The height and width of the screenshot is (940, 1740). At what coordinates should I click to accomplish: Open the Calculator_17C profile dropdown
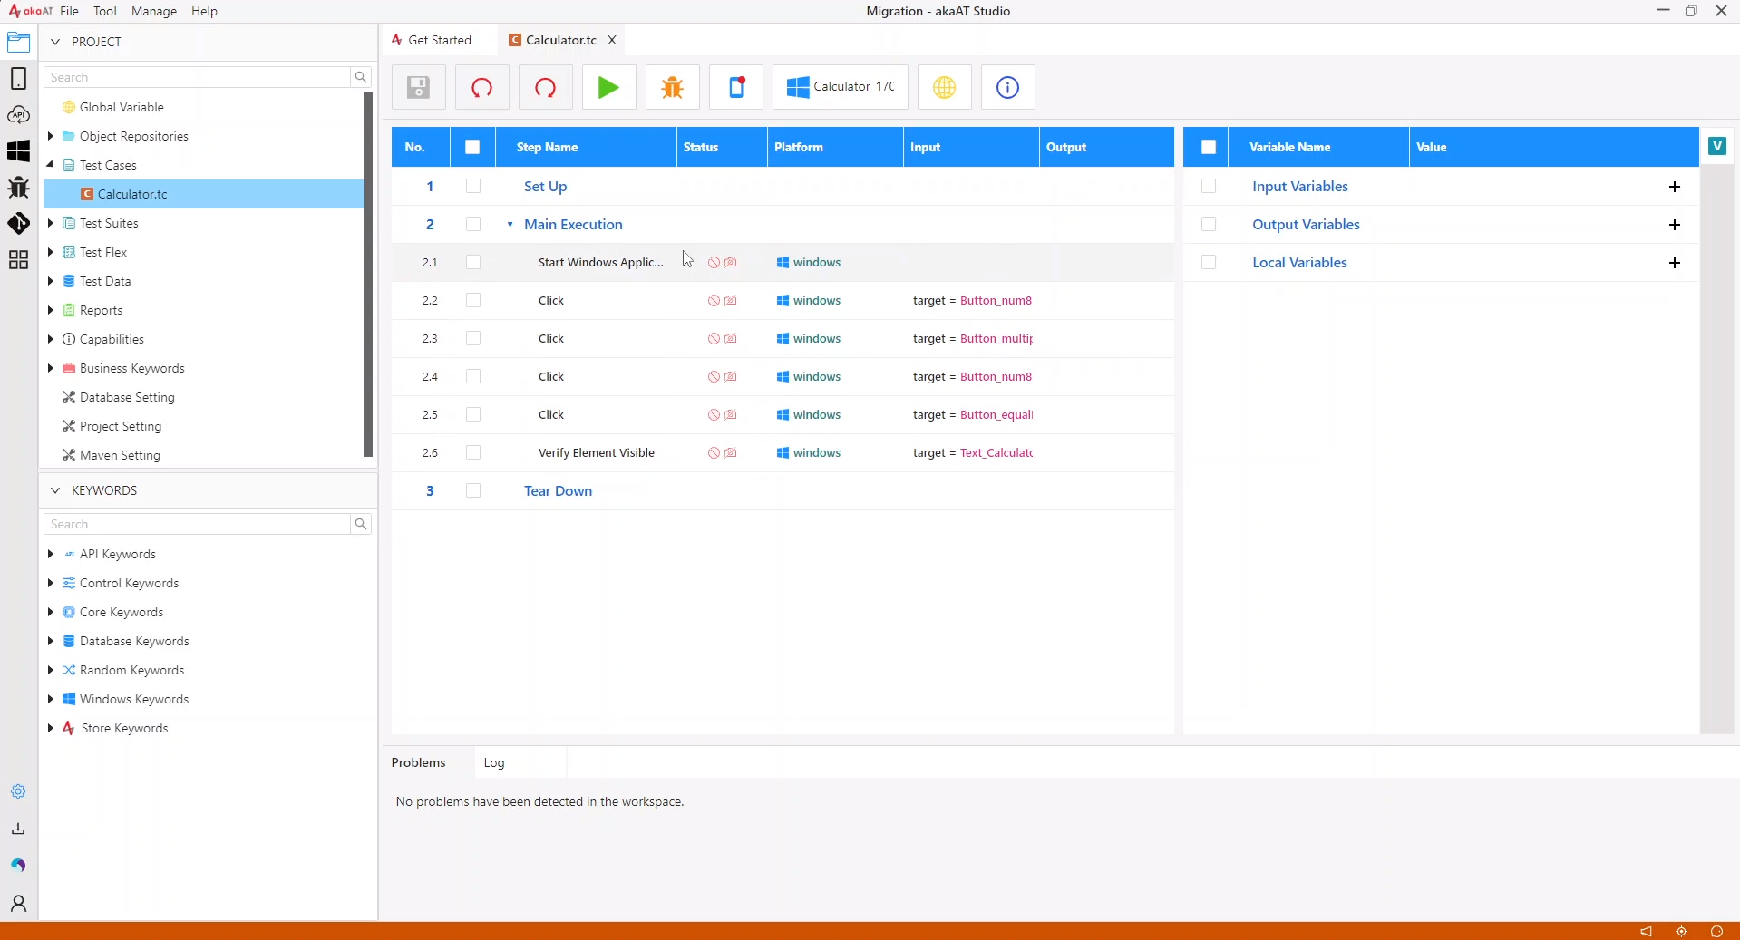point(841,88)
